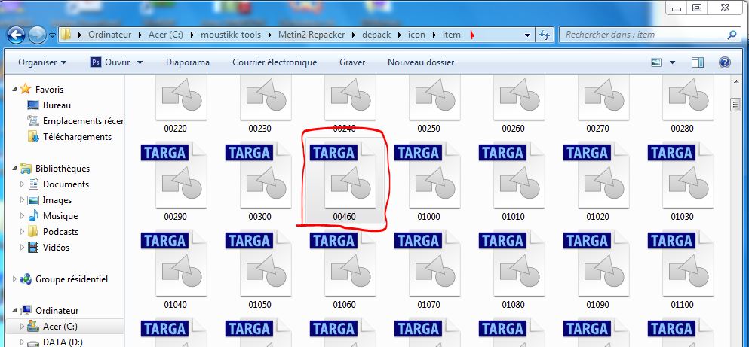Viewport: 749px width, 347px height.
Task: Click the vertical scrollbar thumb
Action: click(735, 105)
